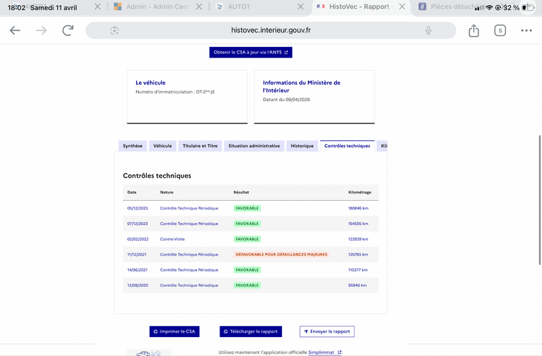Switch to Situation administrative tab
Image resolution: width=542 pixels, height=356 pixels.
(254, 146)
